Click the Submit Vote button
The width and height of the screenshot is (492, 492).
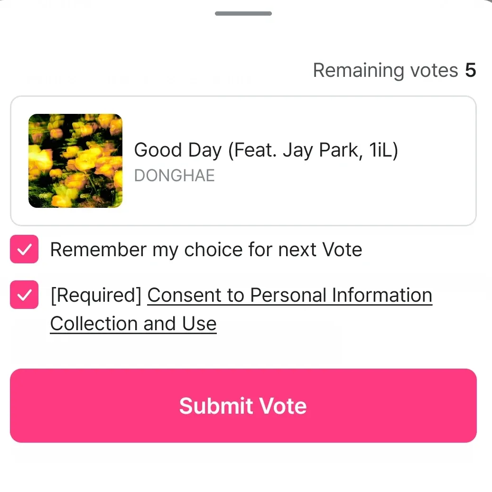(243, 406)
